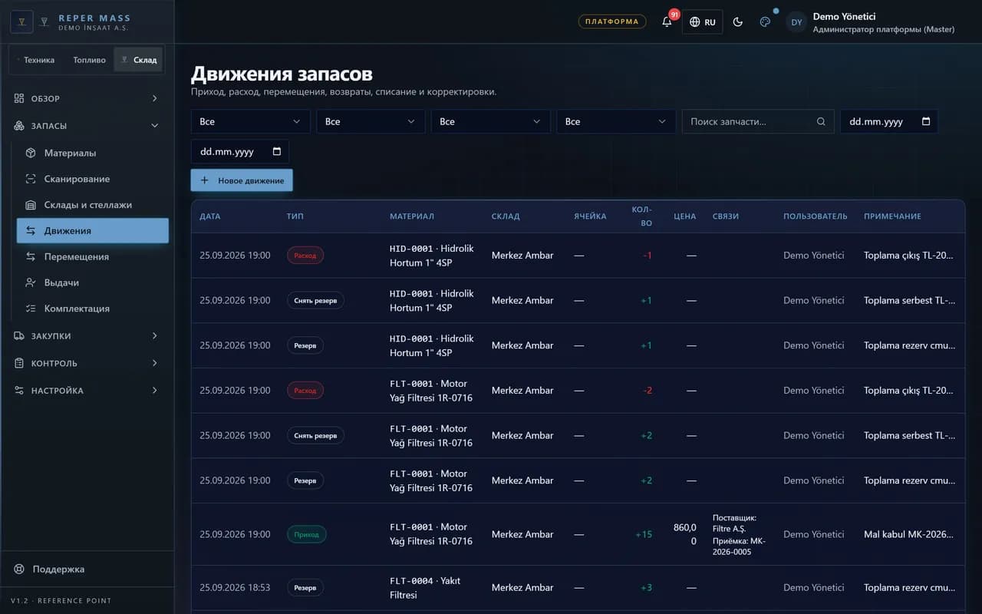Click the Сканирование scan icon

(x=31, y=179)
